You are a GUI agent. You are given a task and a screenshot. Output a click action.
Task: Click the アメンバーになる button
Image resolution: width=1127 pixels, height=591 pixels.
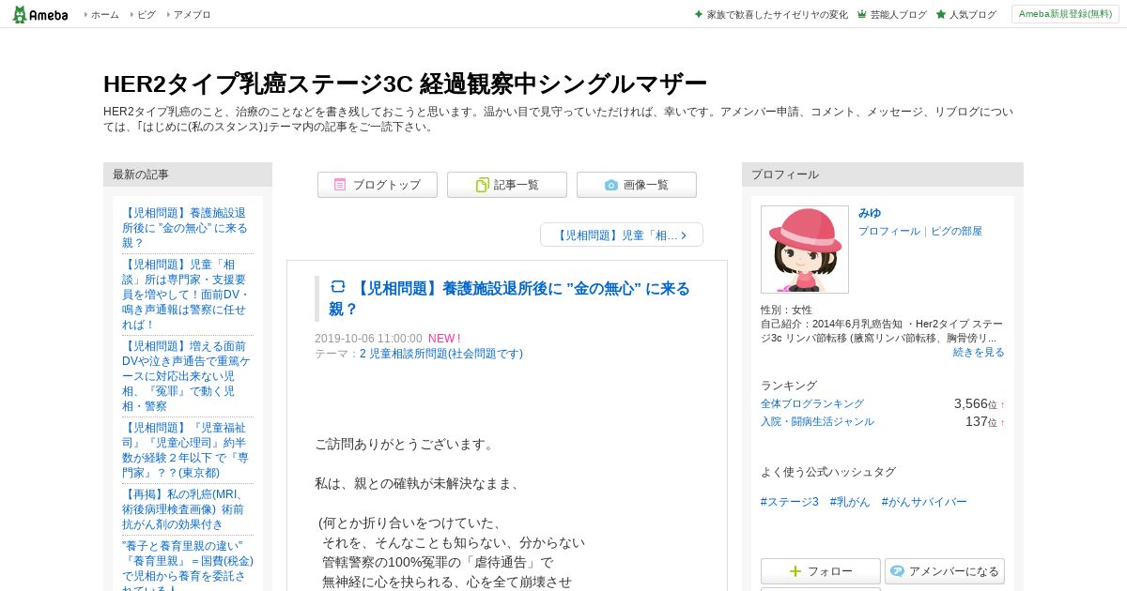(x=945, y=571)
